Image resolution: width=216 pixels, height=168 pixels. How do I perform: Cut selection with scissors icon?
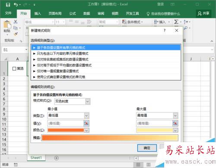coord(16,22)
